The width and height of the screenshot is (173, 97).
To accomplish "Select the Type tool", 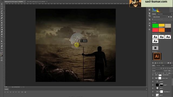I will (x=2, y=37).
